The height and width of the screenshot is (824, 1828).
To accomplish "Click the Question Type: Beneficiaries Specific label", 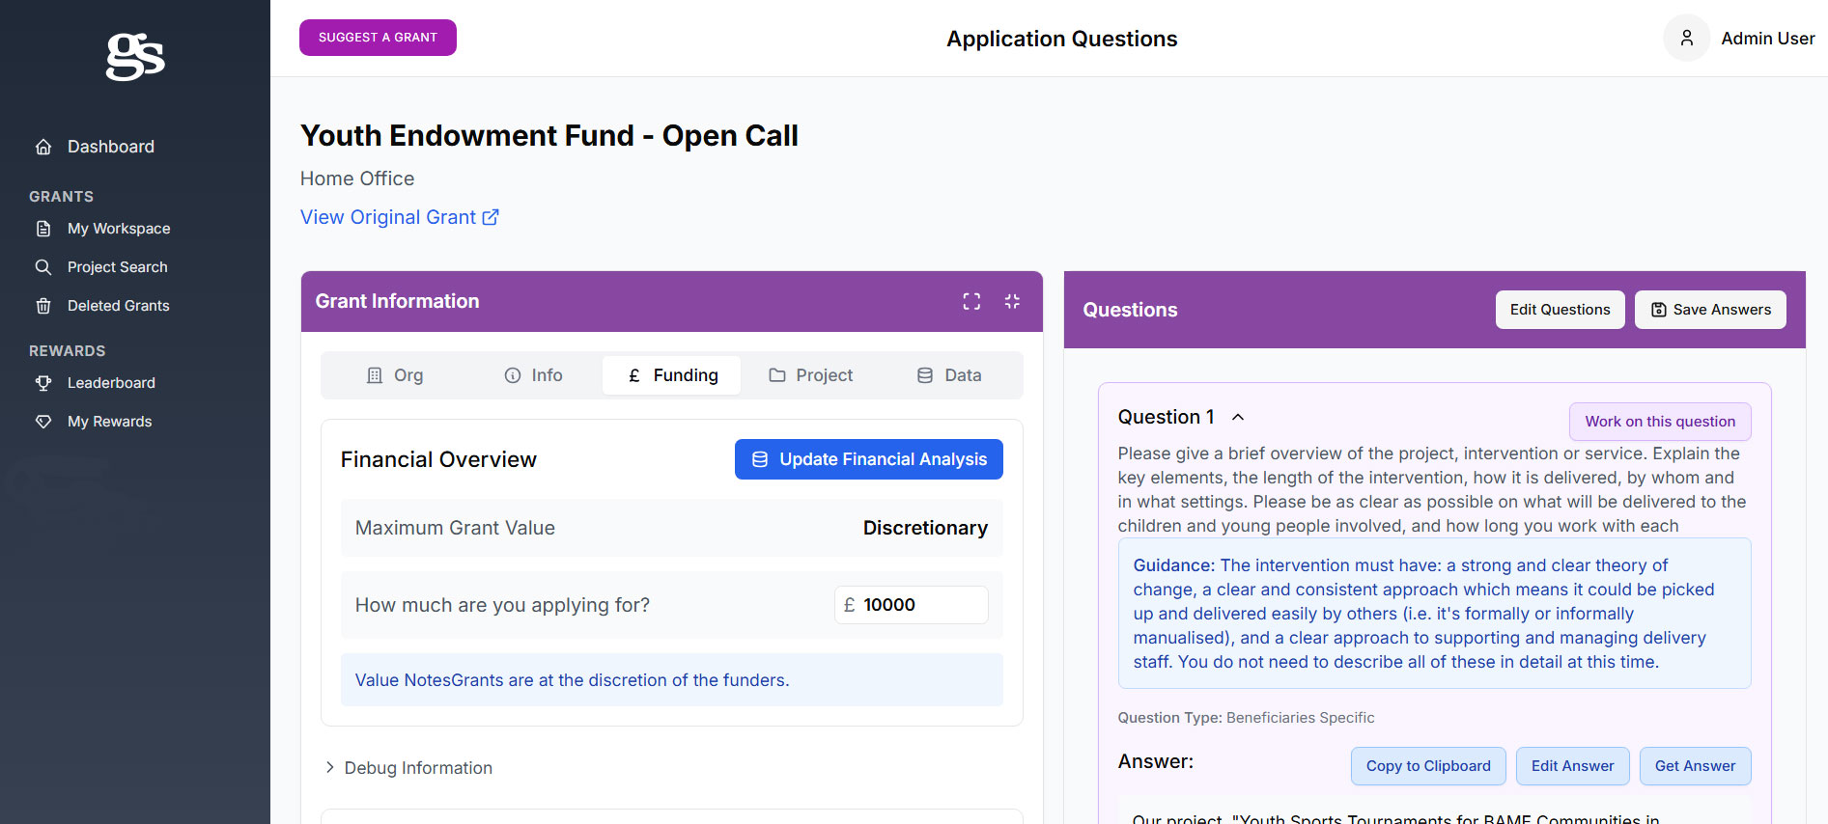I will pos(1246,718).
